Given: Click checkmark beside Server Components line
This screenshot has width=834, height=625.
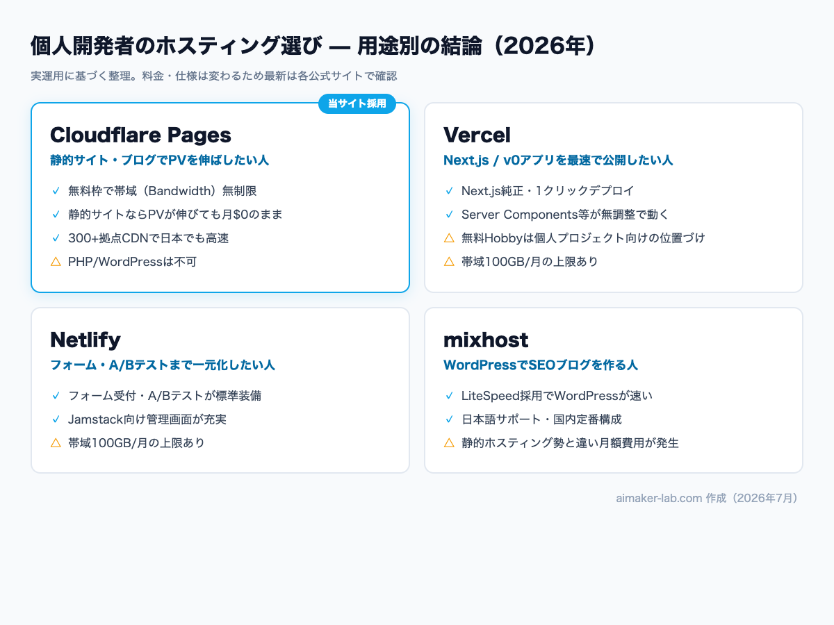Looking at the screenshot, I should 449,214.
